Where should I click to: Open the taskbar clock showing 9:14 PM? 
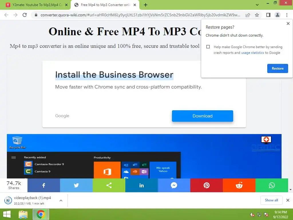click(280, 215)
